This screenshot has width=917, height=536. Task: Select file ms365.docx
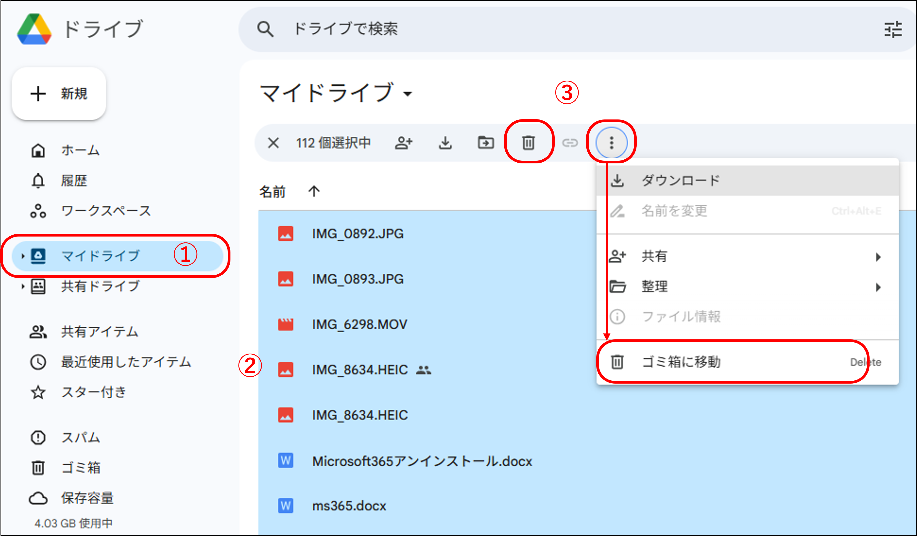point(588,506)
